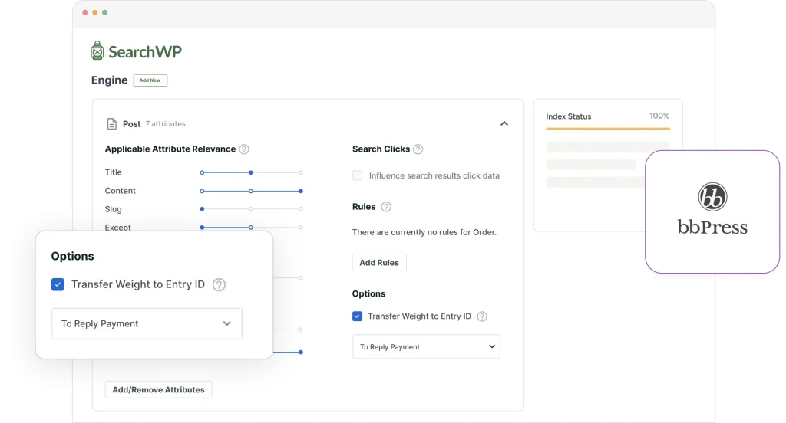Image resolution: width=786 pixels, height=423 pixels.
Task: Click the SearchWP brand name text
Action: (x=145, y=51)
